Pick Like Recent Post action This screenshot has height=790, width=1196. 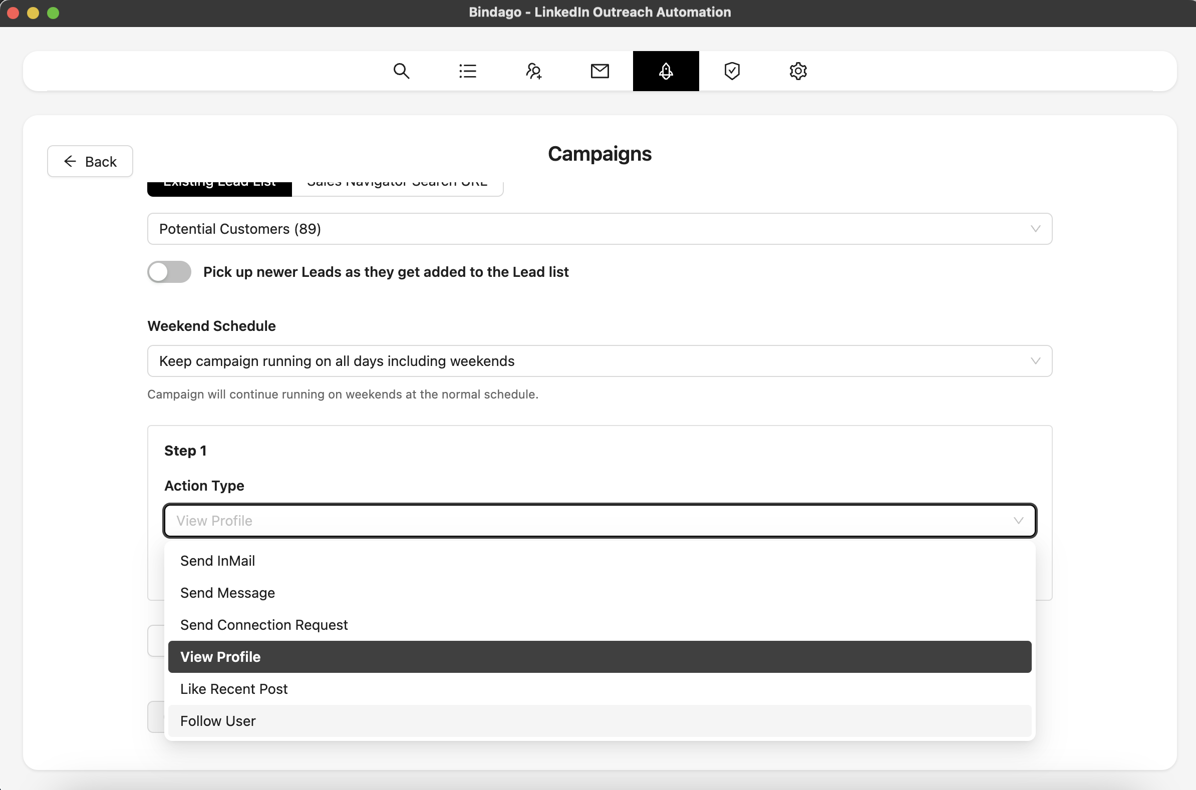[x=234, y=689]
